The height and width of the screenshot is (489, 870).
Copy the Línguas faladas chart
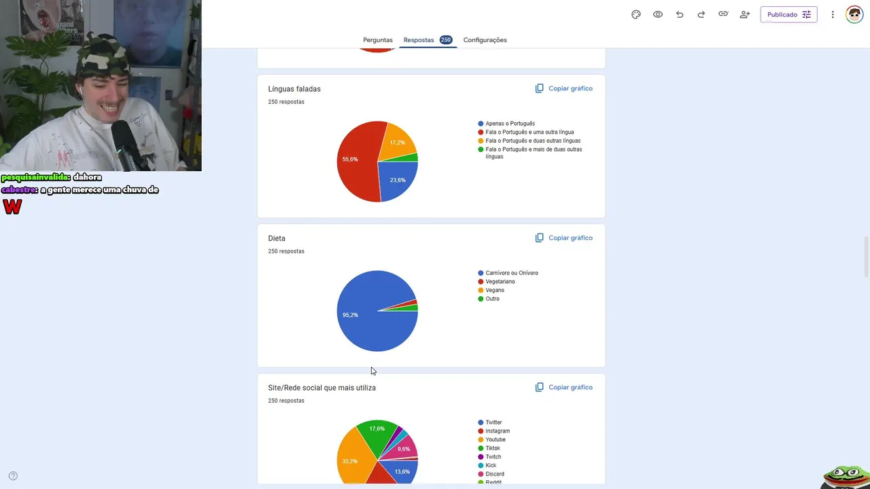tap(563, 88)
